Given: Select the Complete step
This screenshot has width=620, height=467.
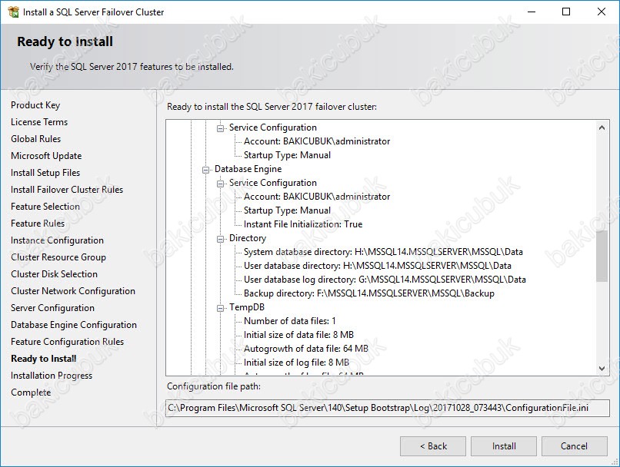Looking at the screenshot, I should tap(31, 392).
